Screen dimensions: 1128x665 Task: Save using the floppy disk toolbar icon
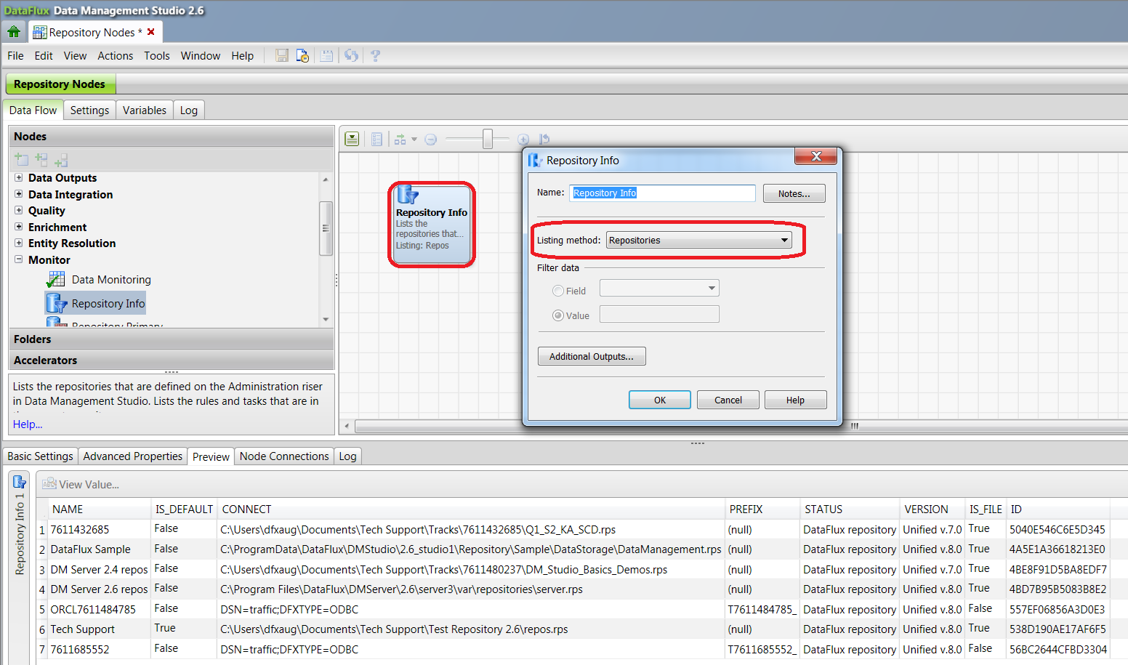click(281, 55)
